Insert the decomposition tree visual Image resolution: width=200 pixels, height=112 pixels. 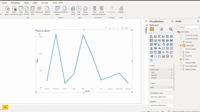point(151,56)
